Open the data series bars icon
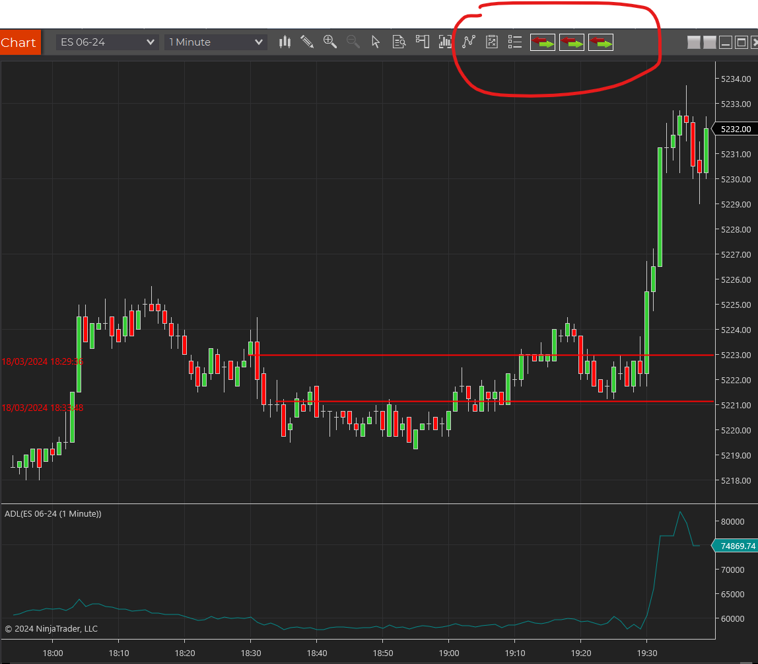758x664 pixels. (445, 42)
